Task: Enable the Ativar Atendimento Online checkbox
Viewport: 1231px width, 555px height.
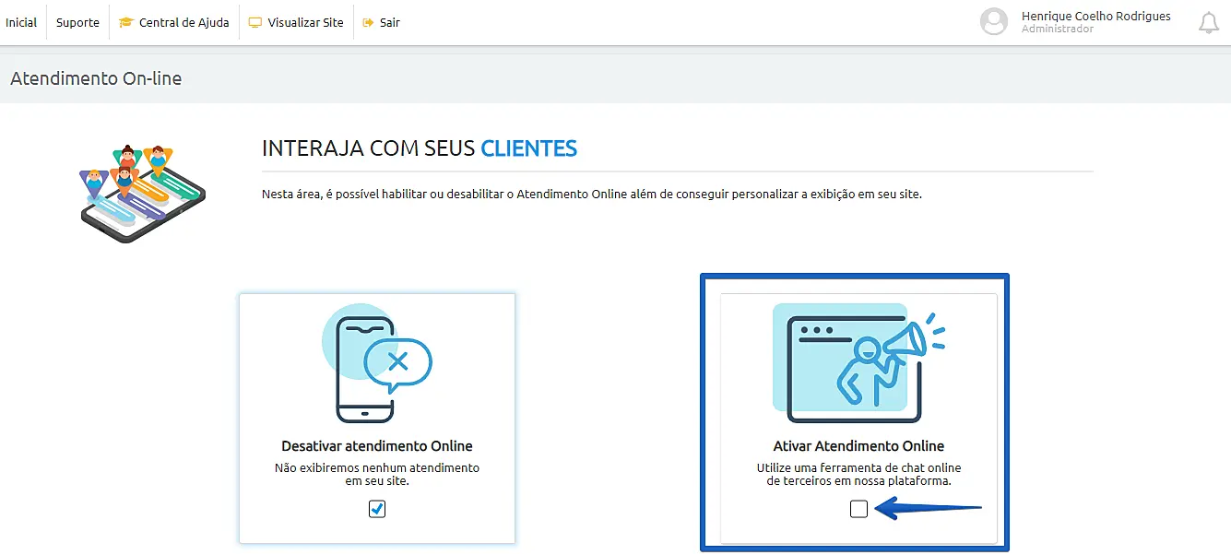Action: (858, 508)
